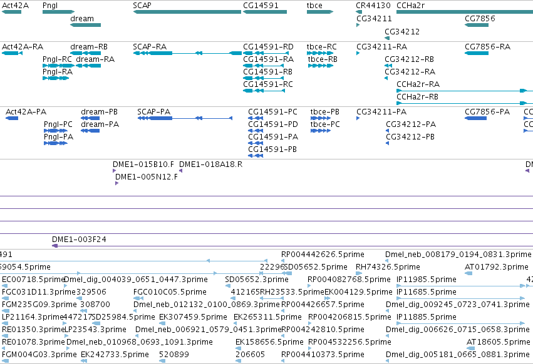
Task: Click the CCHa2r-RB transcript label
Action: coord(417,97)
